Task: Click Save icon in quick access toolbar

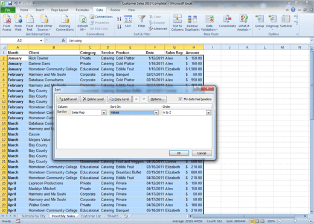Action: [x=10, y=3]
